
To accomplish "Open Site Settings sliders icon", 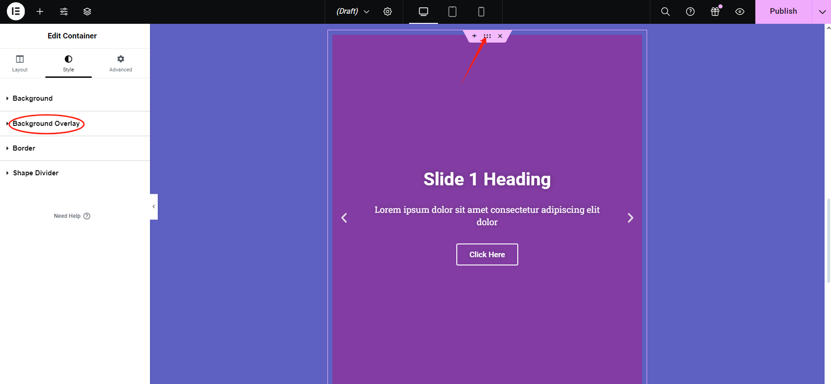I will pos(64,11).
